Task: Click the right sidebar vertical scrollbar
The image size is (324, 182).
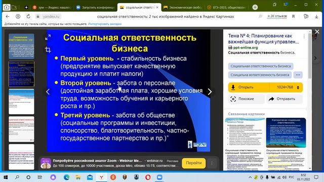Action: click(x=309, y=56)
